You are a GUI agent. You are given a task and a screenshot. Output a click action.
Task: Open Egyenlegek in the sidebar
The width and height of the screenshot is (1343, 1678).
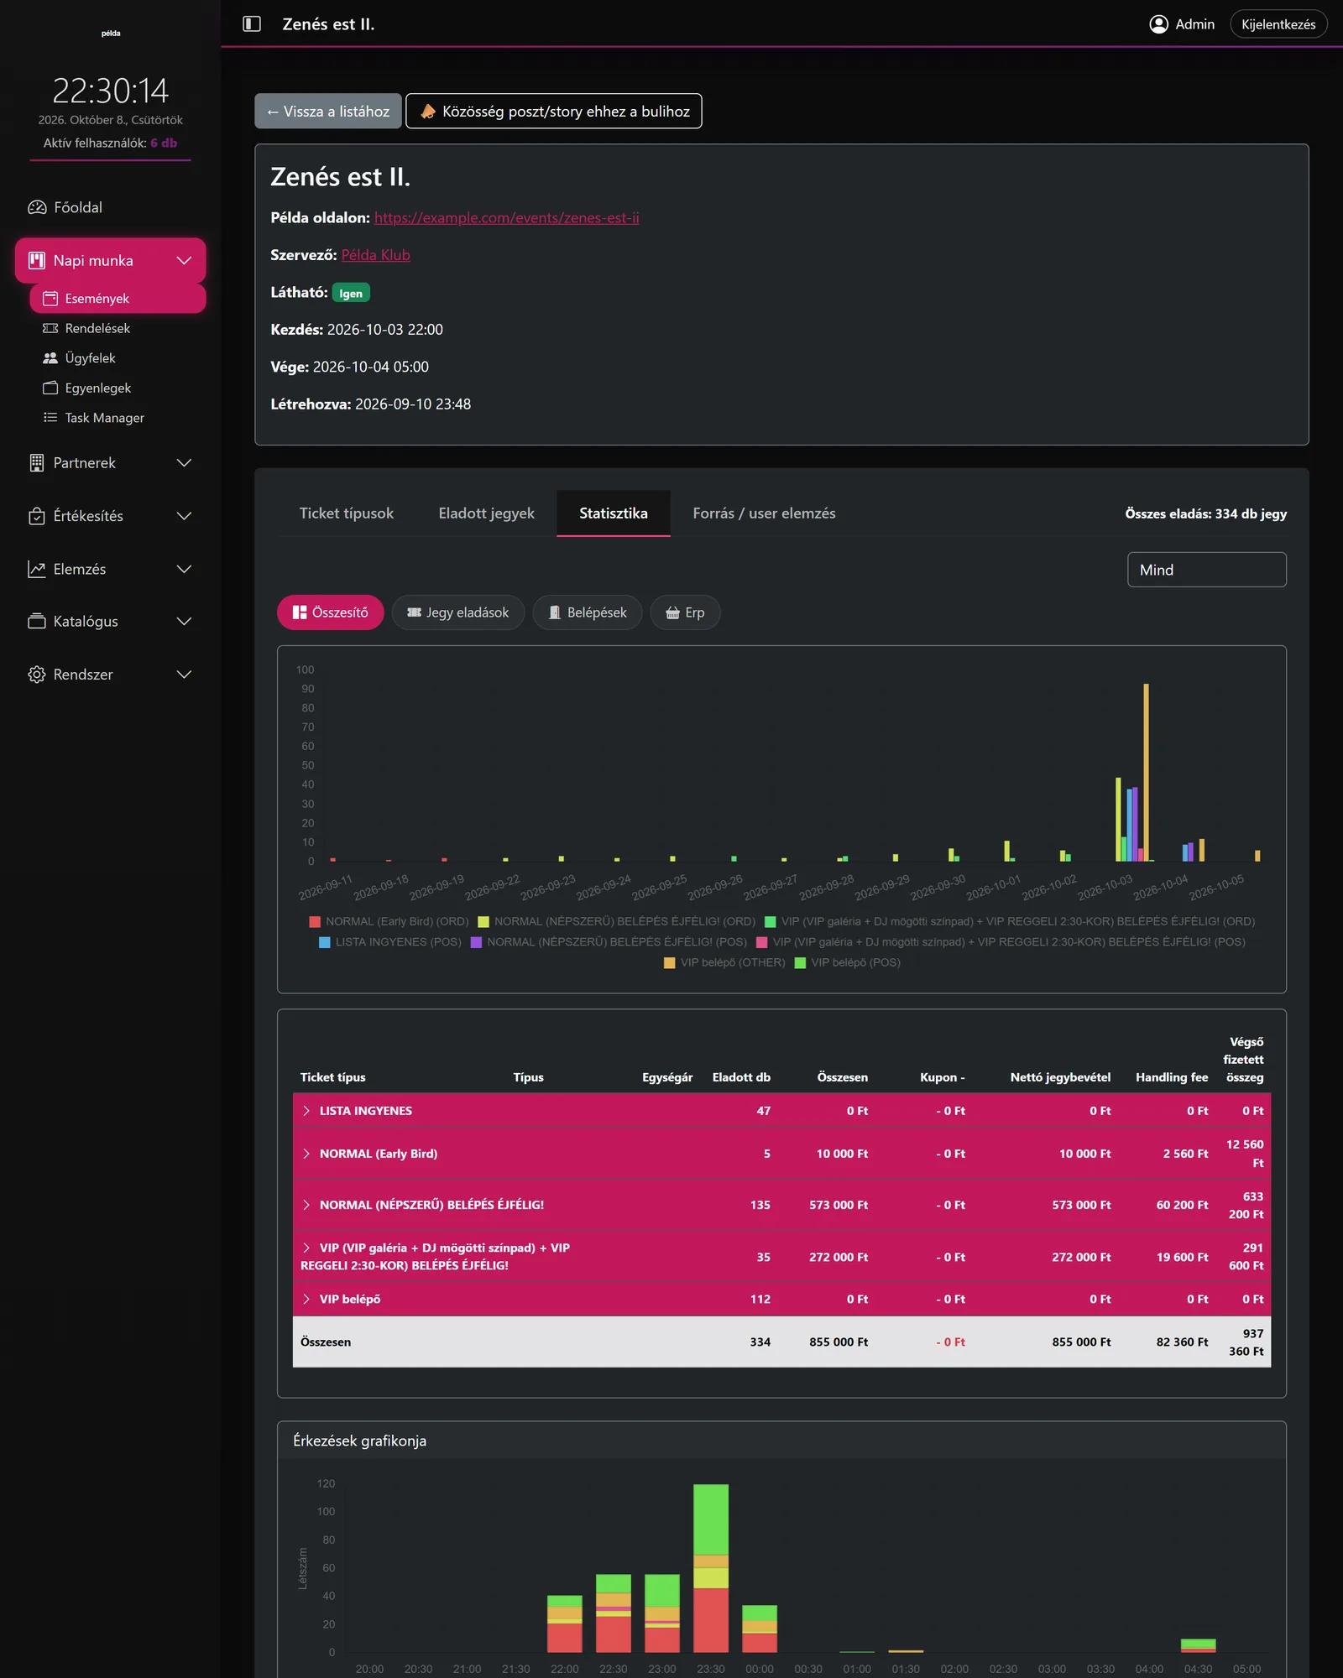click(118, 388)
